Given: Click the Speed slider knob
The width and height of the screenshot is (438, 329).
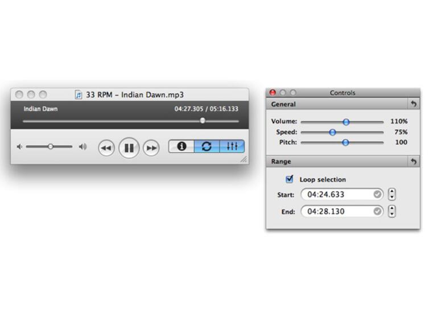Looking at the screenshot, I should coord(332,132).
